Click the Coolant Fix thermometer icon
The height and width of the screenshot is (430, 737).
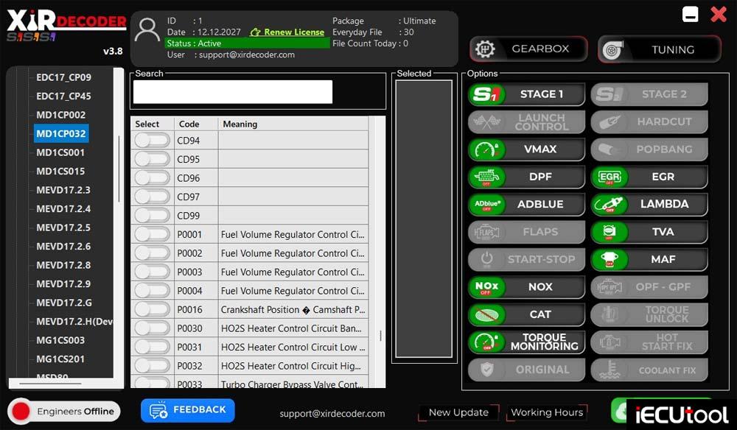pos(609,370)
